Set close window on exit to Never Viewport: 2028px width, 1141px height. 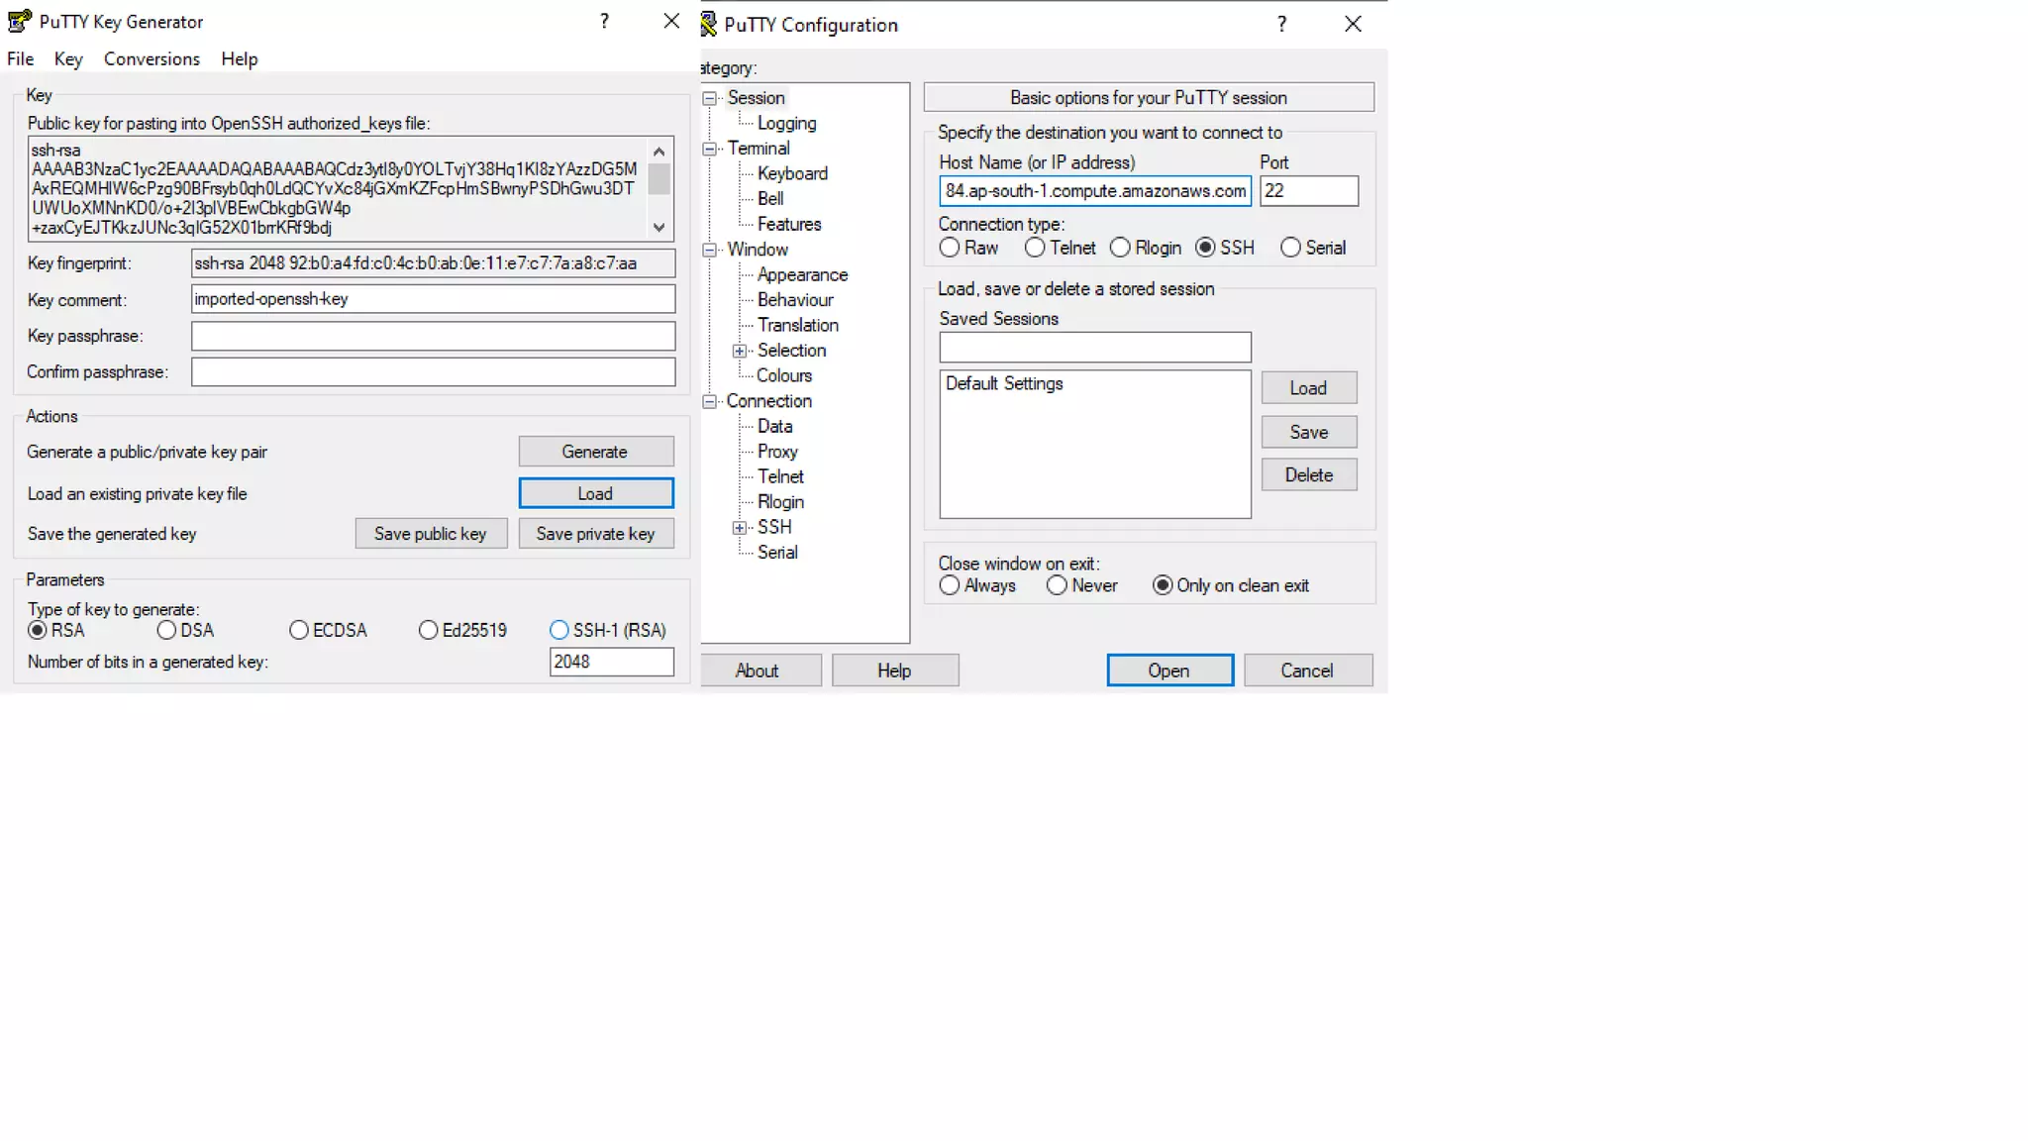[1057, 585]
